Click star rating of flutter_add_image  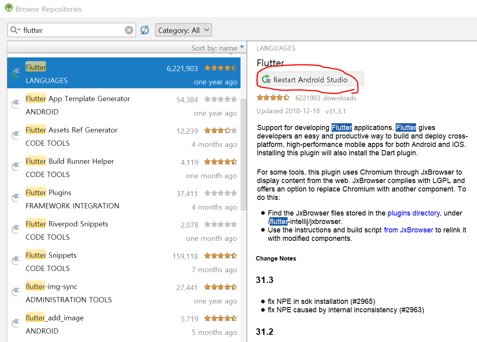[x=220, y=318]
